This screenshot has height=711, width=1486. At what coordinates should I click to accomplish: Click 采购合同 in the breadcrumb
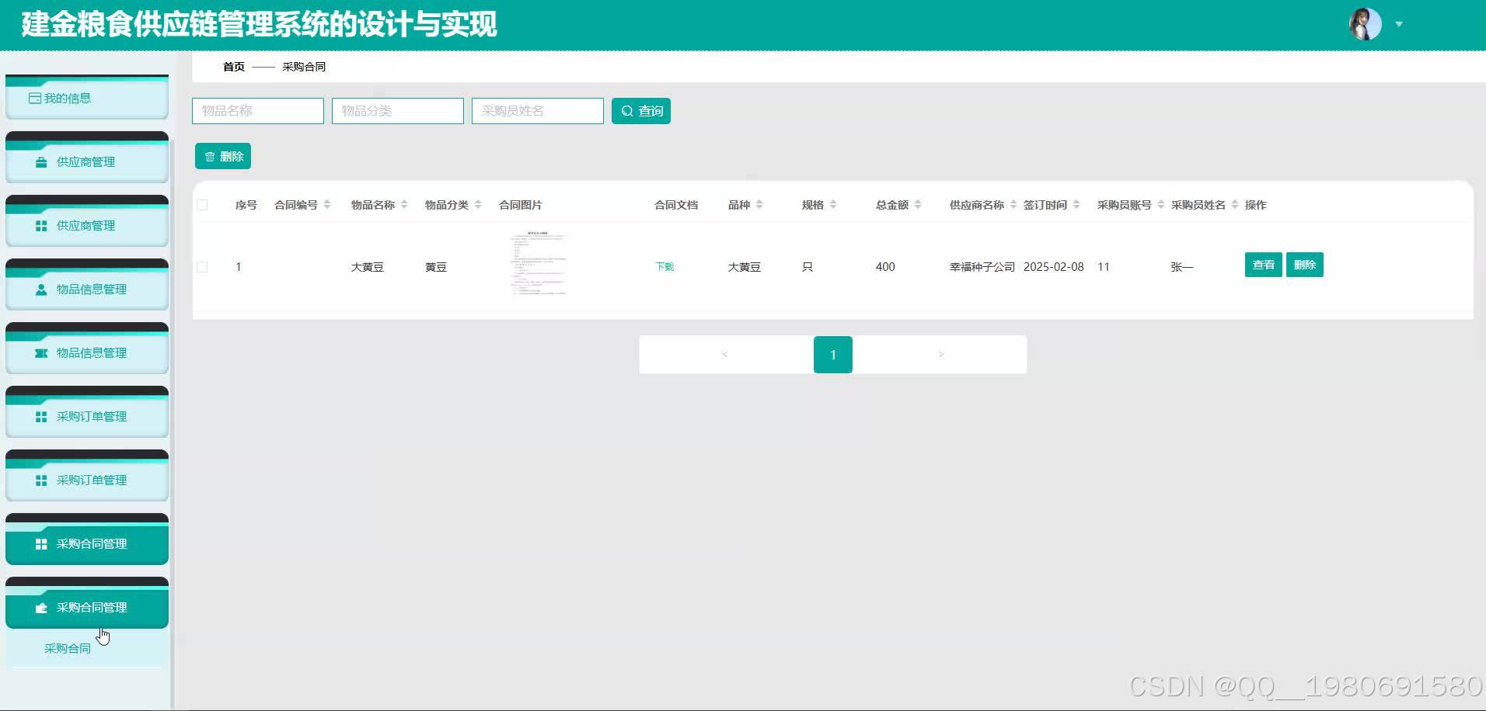coord(304,67)
